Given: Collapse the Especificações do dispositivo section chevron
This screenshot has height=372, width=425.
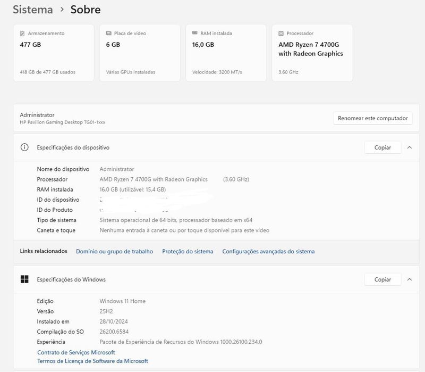Looking at the screenshot, I should [x=409, y=147].
